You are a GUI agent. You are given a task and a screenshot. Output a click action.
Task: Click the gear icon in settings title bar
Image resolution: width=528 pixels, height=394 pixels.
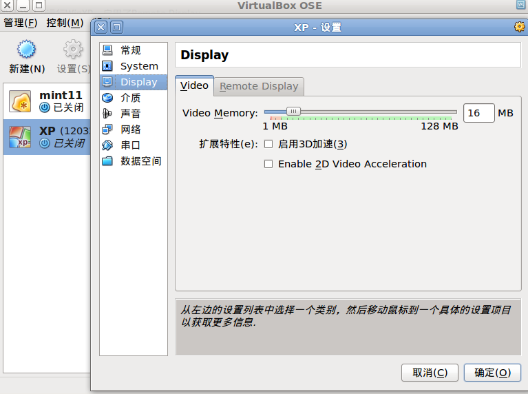[520, 27]
